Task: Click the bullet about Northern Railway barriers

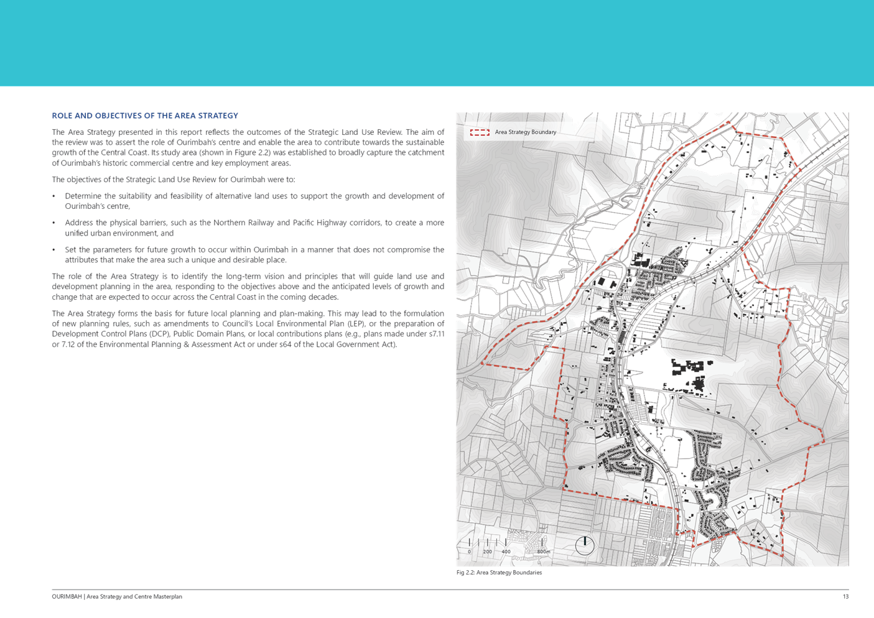Action: (254, 228)
